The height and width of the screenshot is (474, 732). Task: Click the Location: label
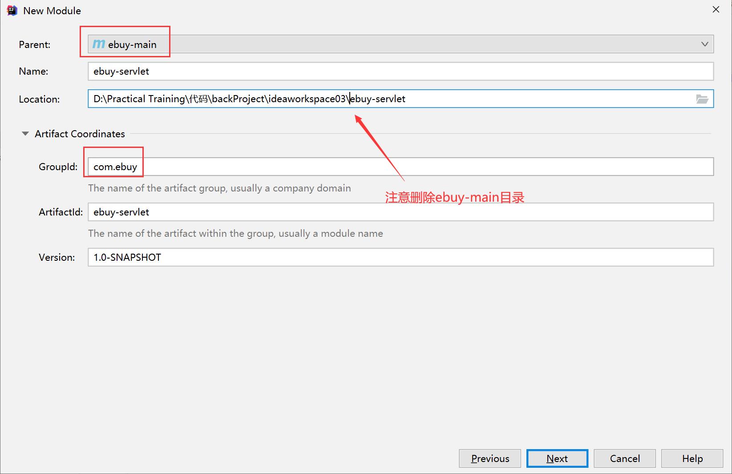click(39, 99)
